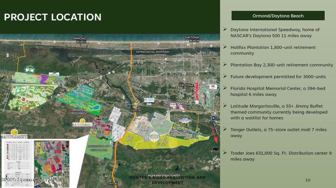336x188 pixels.
Task: Click the arrow bullet beside Latitude Margaritaville text
Action: click(225, 106)
